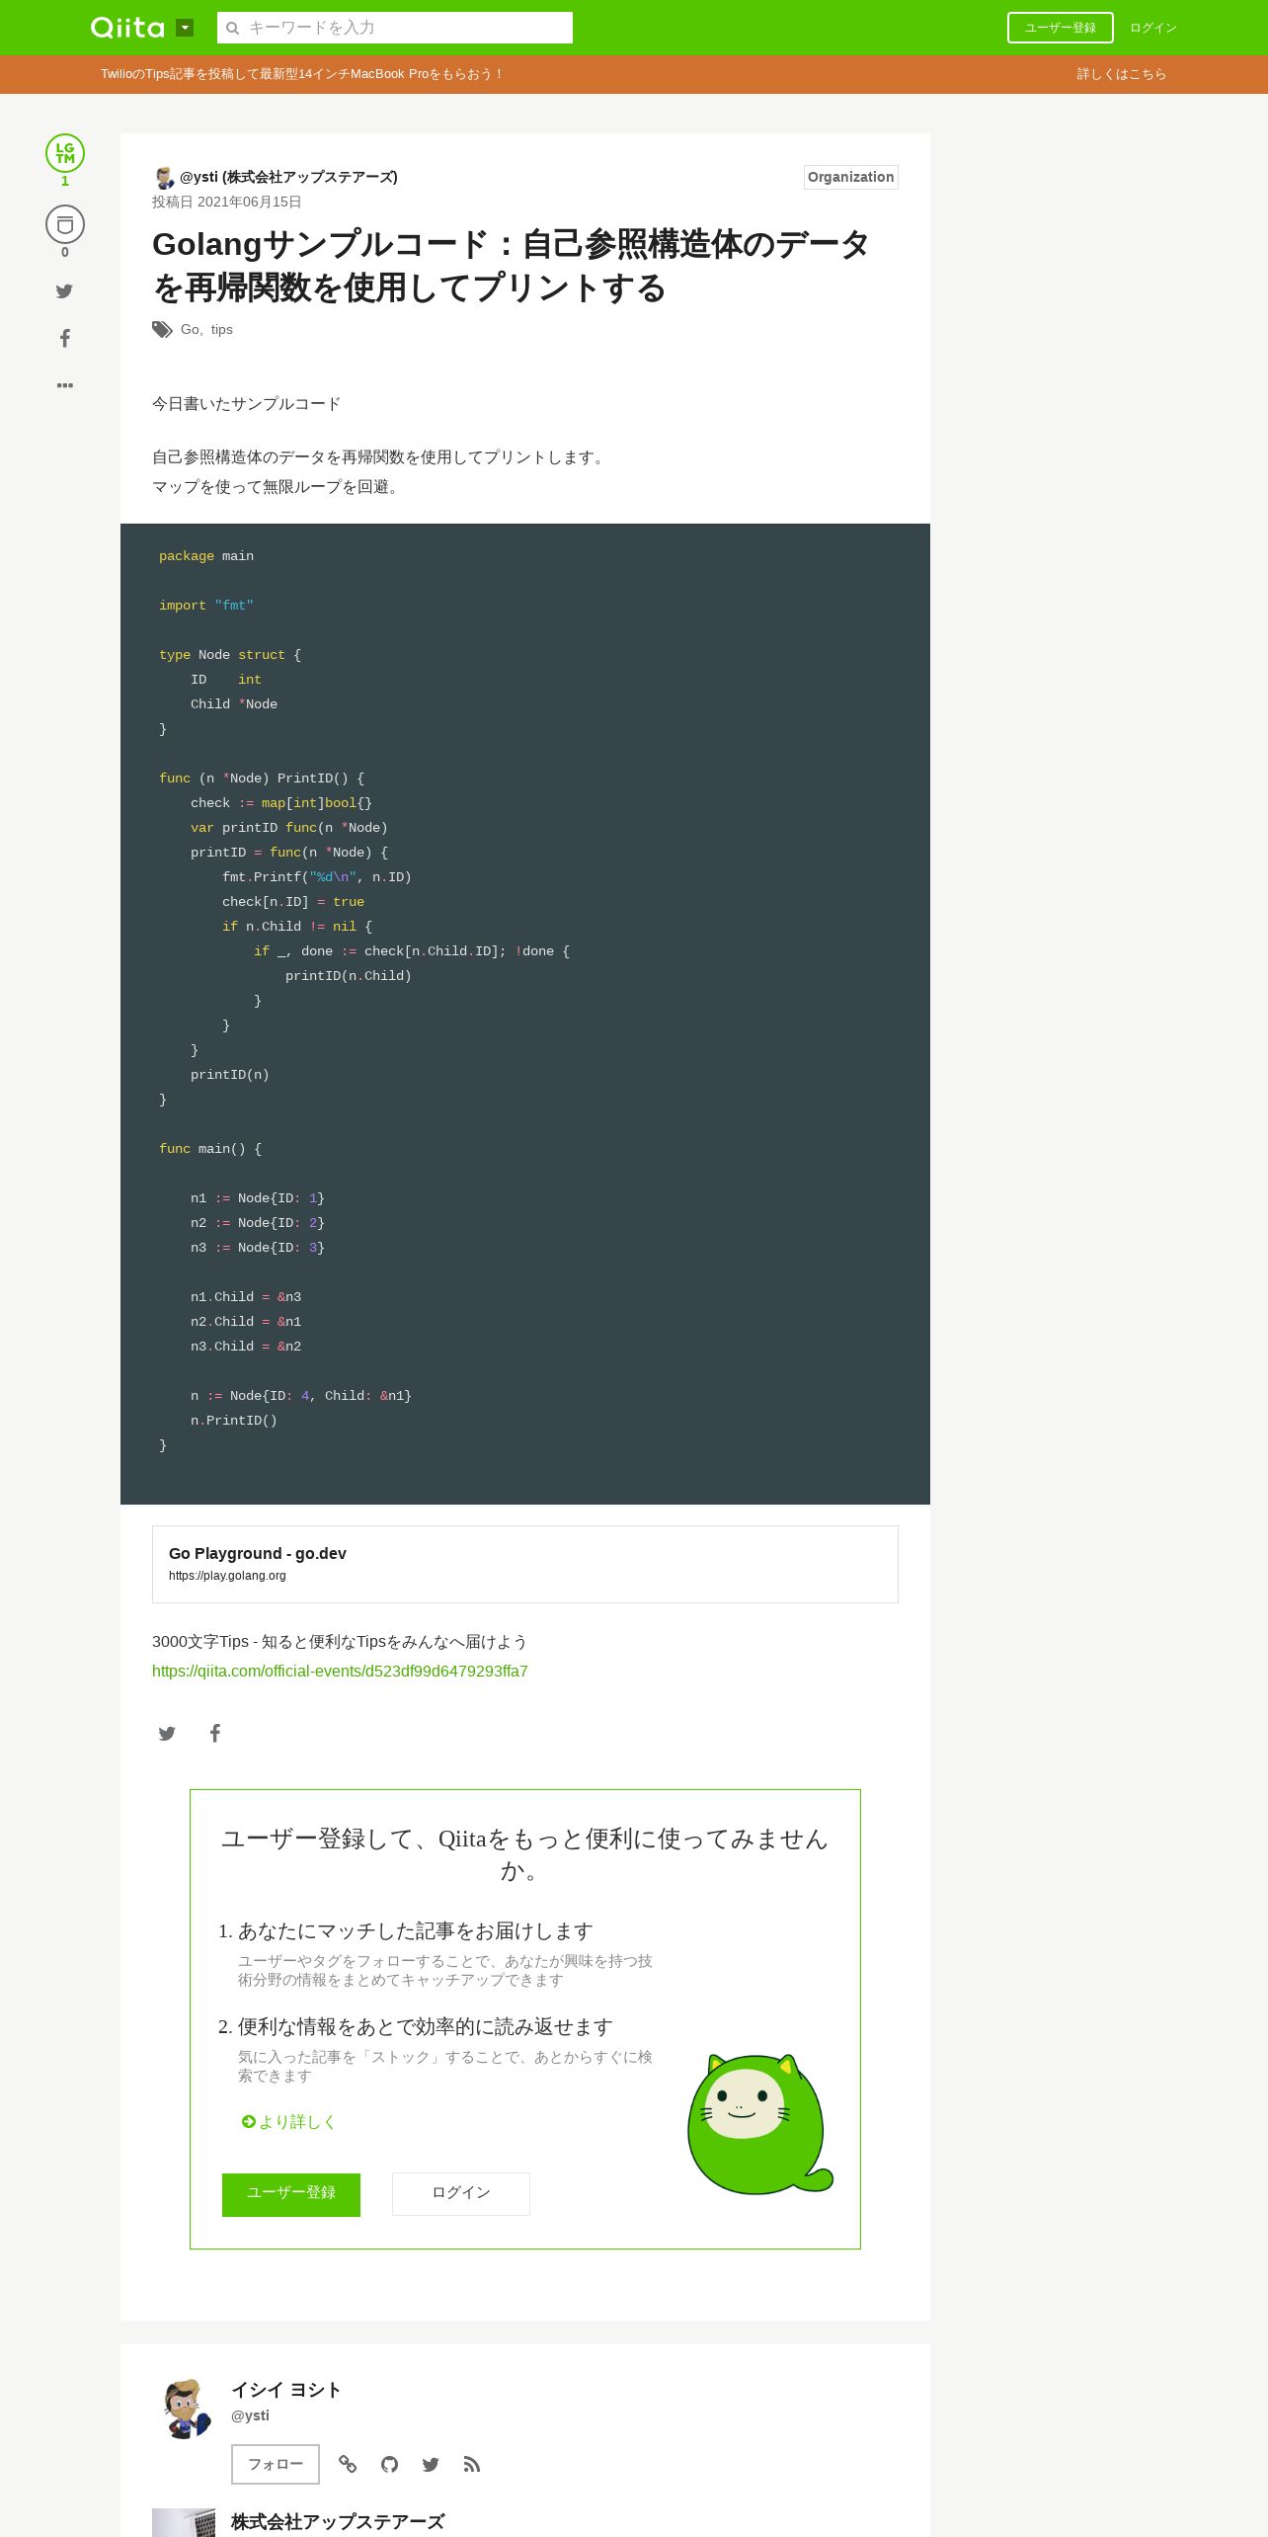Stock this article with the stock icon
Image resolution: width=1268 pixels, height=2537 pixels.
(65, 224)
